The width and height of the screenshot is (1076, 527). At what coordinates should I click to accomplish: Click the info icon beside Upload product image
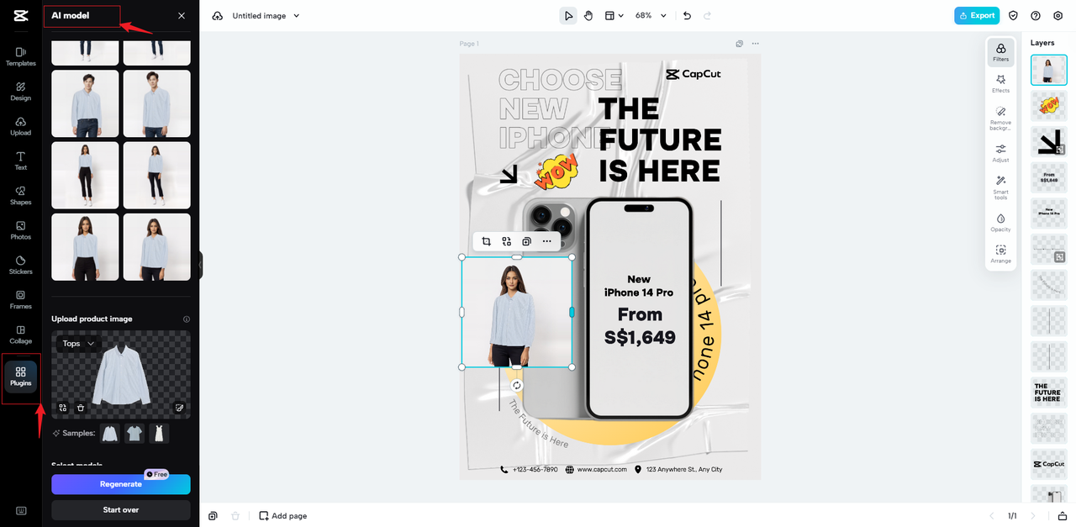(187, 319)
